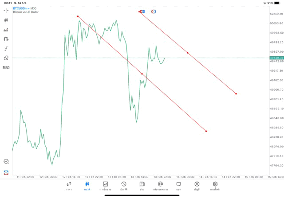Expand the M30 timeframe selector
Viewport: 284px width, 198px height.
coord(6,68)
